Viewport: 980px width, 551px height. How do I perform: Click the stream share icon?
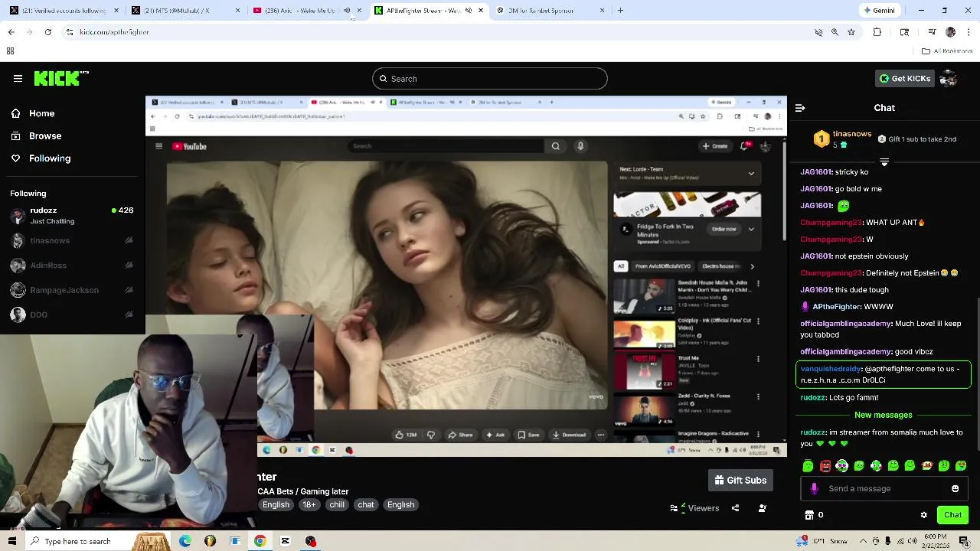[735, 508]
